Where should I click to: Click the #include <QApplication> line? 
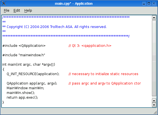(x=24, y=46)
